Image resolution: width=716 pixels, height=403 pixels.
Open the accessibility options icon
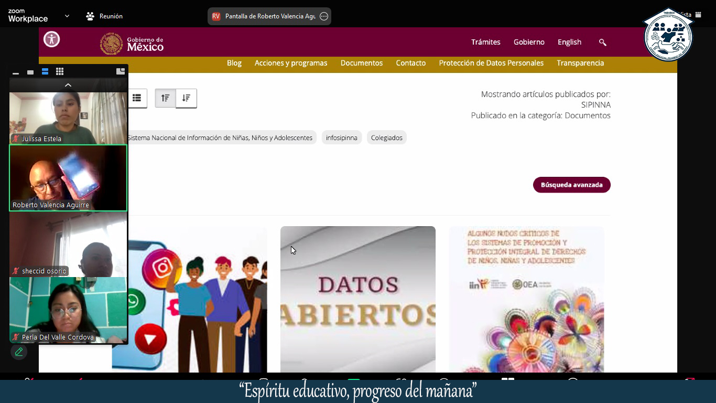(x=51, y=39)
